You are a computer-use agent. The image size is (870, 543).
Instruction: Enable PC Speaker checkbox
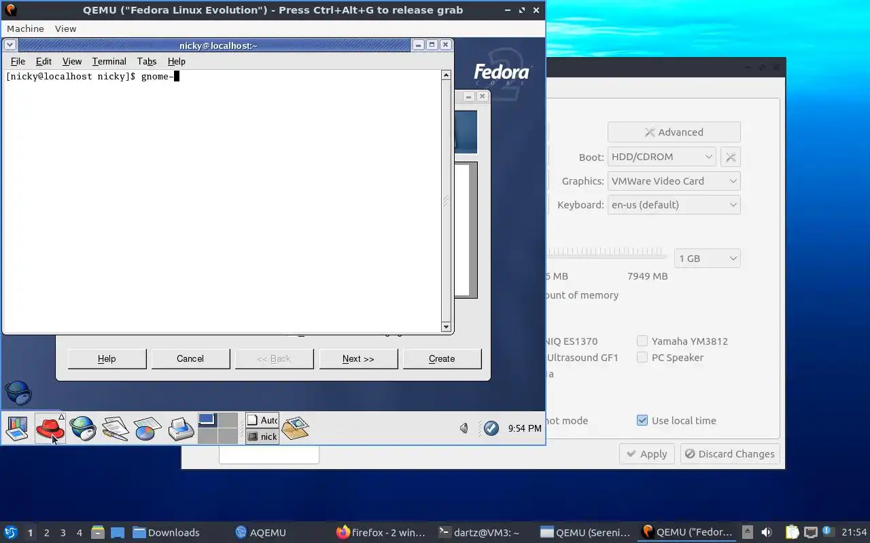(642, 358)
